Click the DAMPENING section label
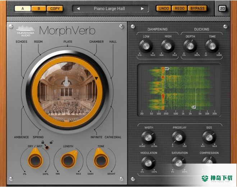The height and width of the screenshot is (187, 237). (158, 30)
